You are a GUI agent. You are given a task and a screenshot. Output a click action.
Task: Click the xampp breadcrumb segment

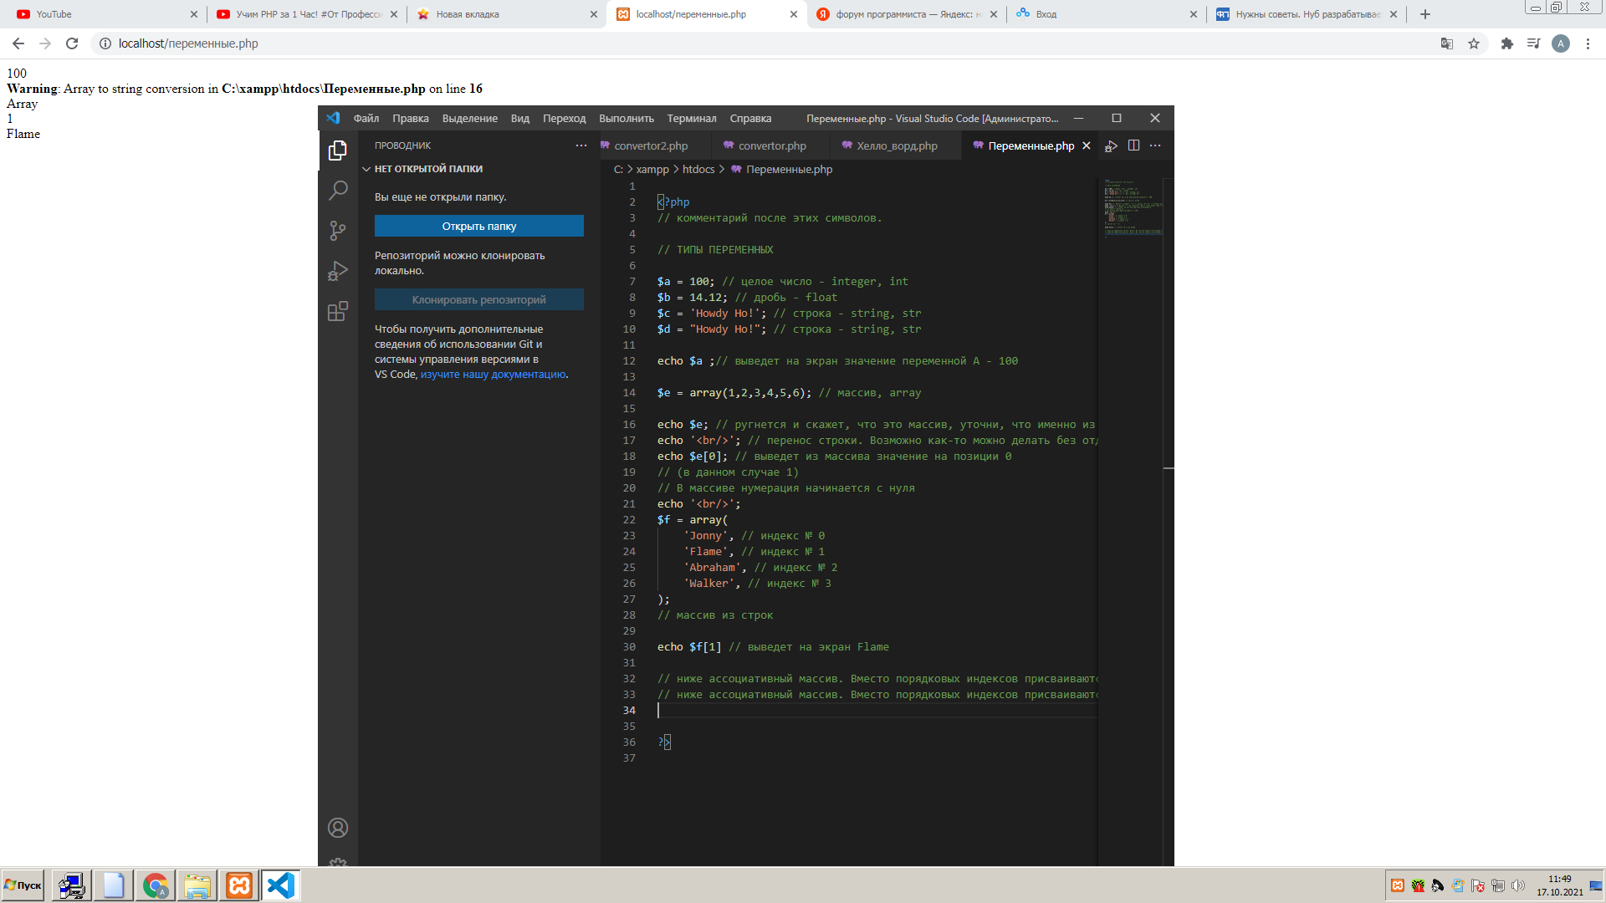[652, 170]
